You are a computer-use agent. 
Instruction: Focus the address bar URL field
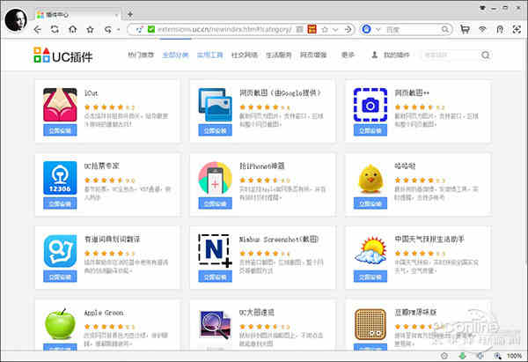click(x=224, y=29)
